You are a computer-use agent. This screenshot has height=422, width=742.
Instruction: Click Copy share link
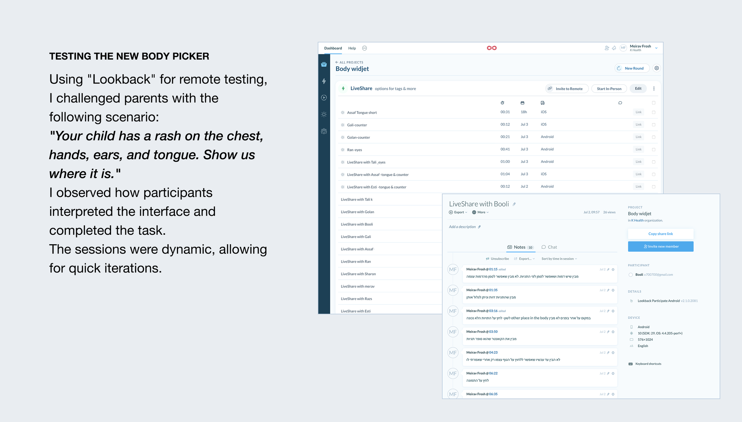pos(660,234)
